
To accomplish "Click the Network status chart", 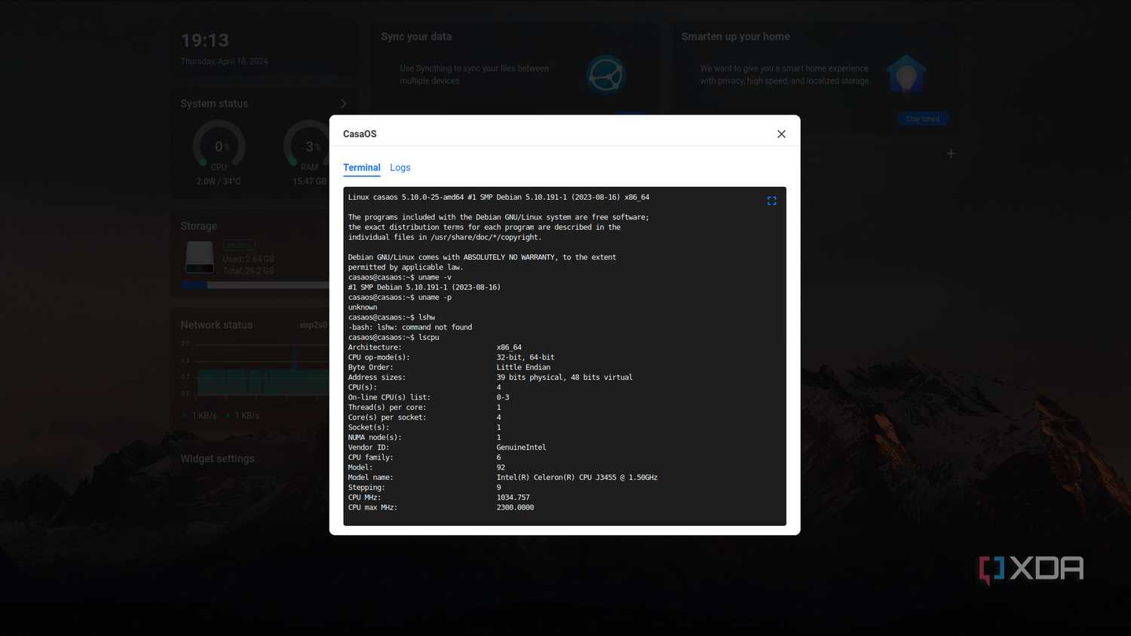I will 262,369.
